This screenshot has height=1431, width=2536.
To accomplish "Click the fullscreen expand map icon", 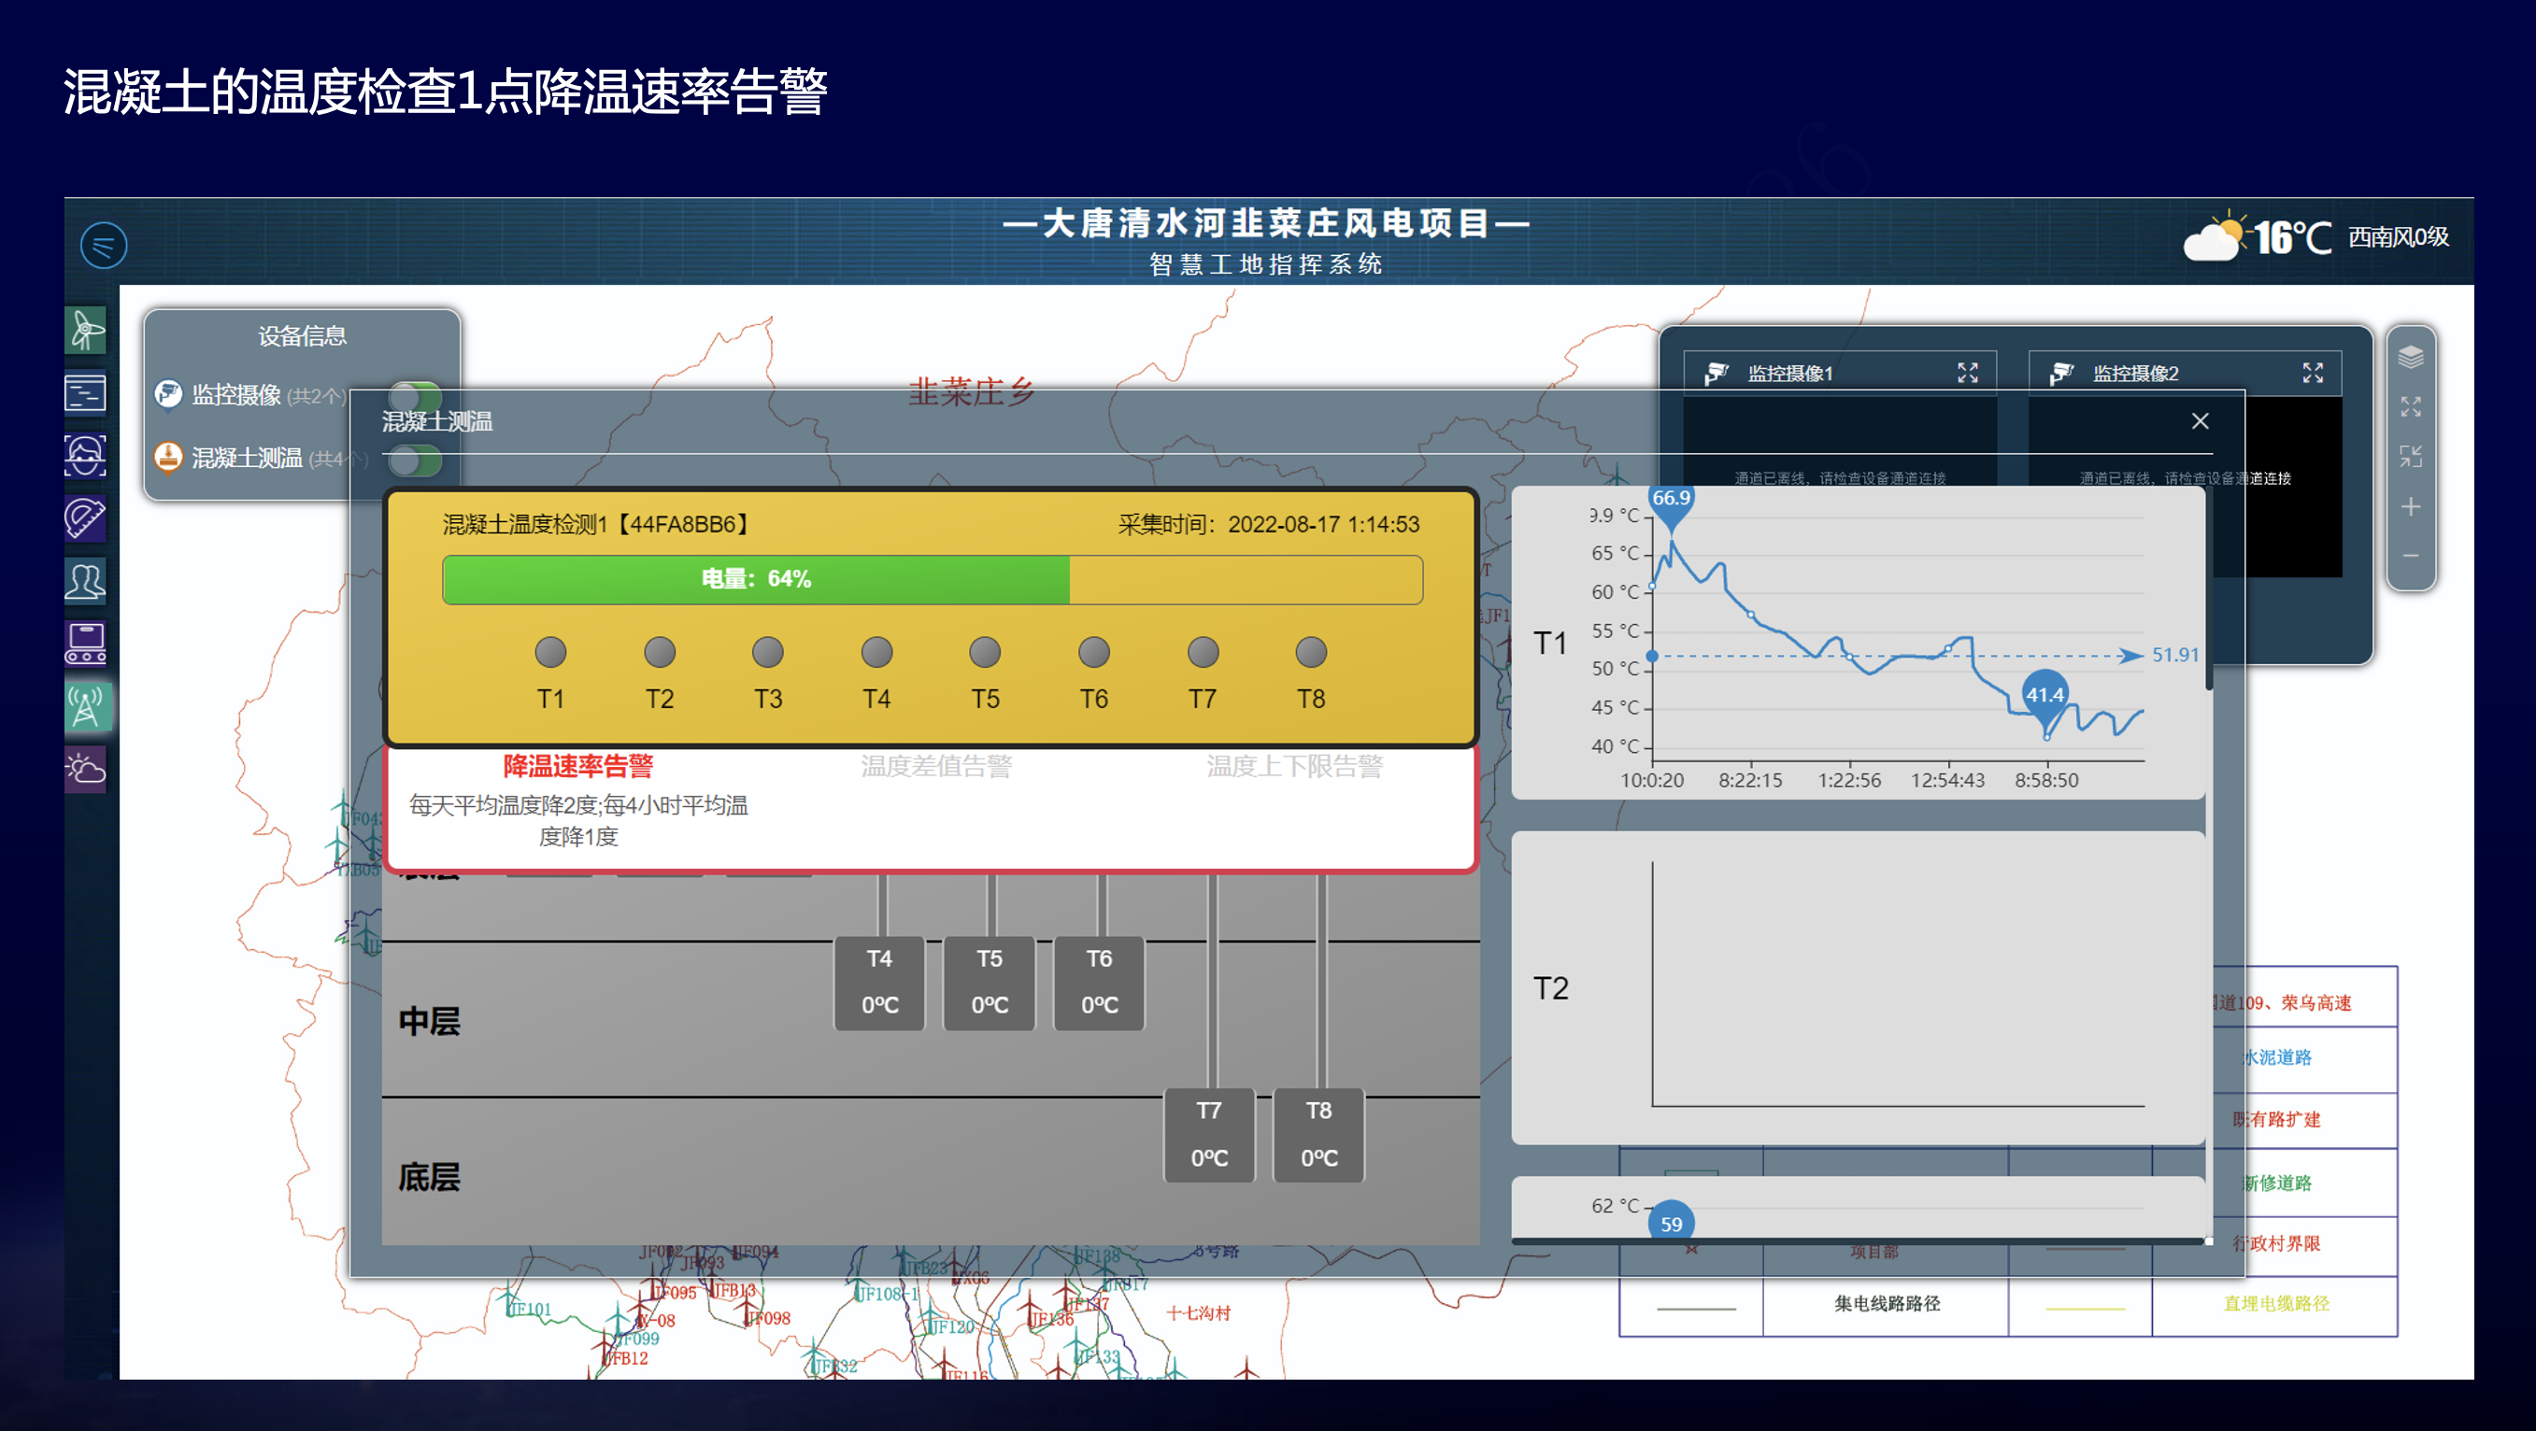I will point(2410,406).
